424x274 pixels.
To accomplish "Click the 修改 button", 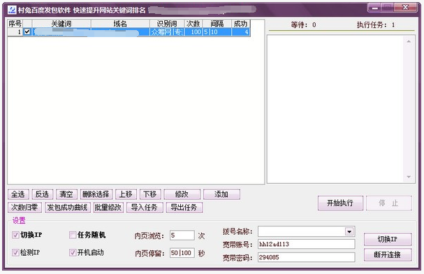I will click(182, 194).
